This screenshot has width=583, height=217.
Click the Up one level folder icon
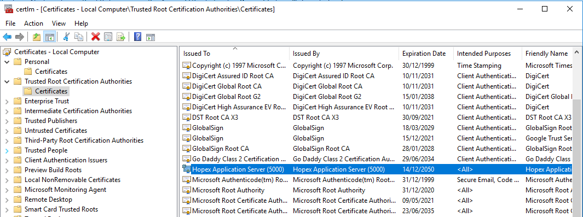pos(37,37)
